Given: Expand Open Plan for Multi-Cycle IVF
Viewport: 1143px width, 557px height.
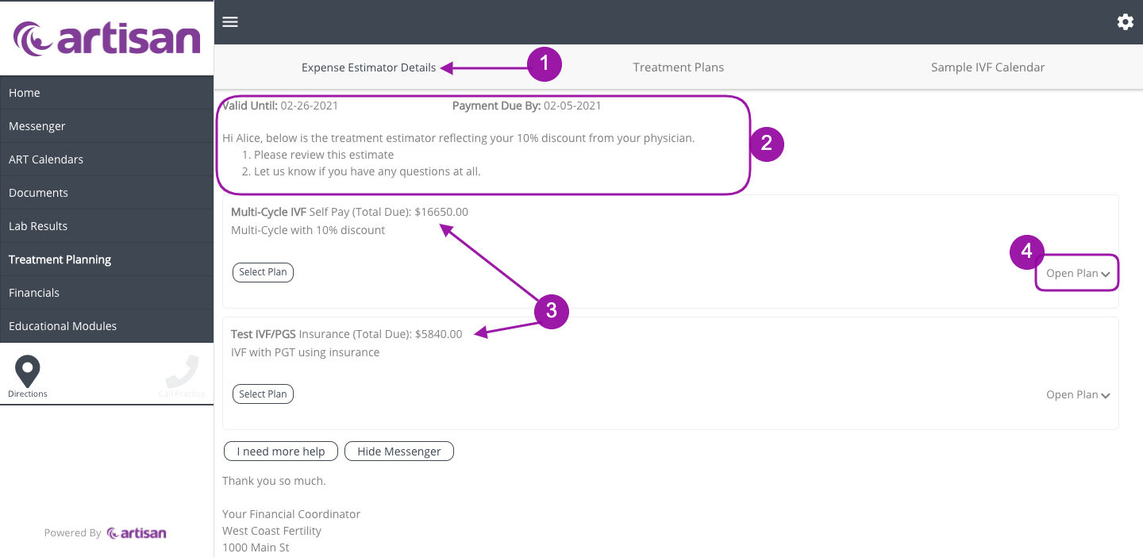Looking at the screenshot, I should [x=1077, y=273].
